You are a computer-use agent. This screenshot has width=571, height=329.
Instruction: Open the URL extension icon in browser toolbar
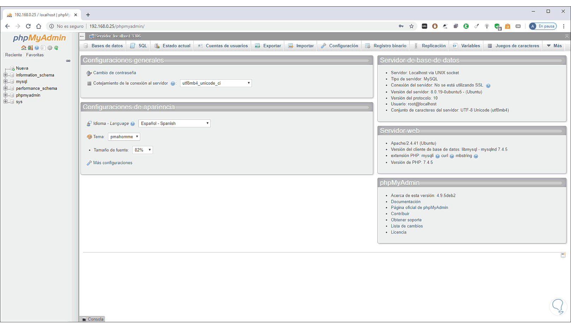coord(424,26)
